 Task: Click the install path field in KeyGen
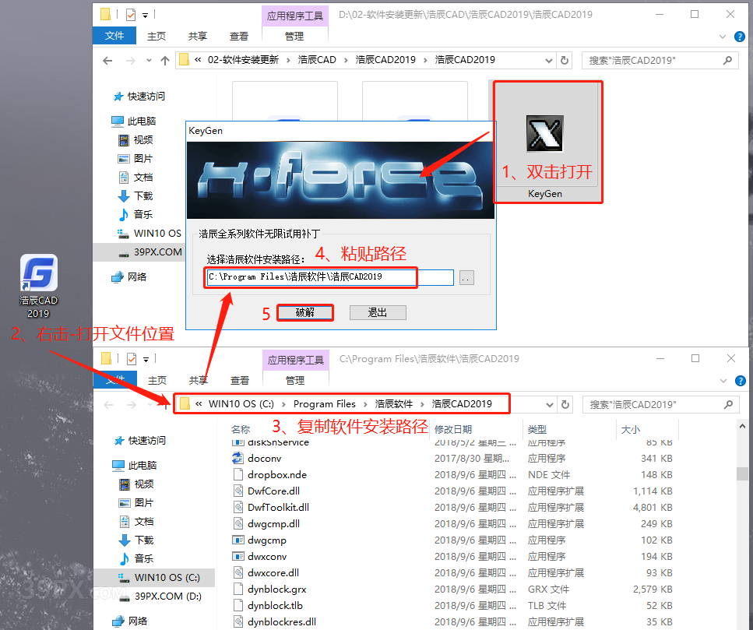click(x=330, y=277)
